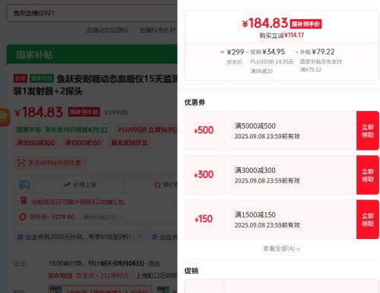This screenshot has height=293, width=380.
Task: Click the star icon for price-drop alert
Action: click(157, 185)
